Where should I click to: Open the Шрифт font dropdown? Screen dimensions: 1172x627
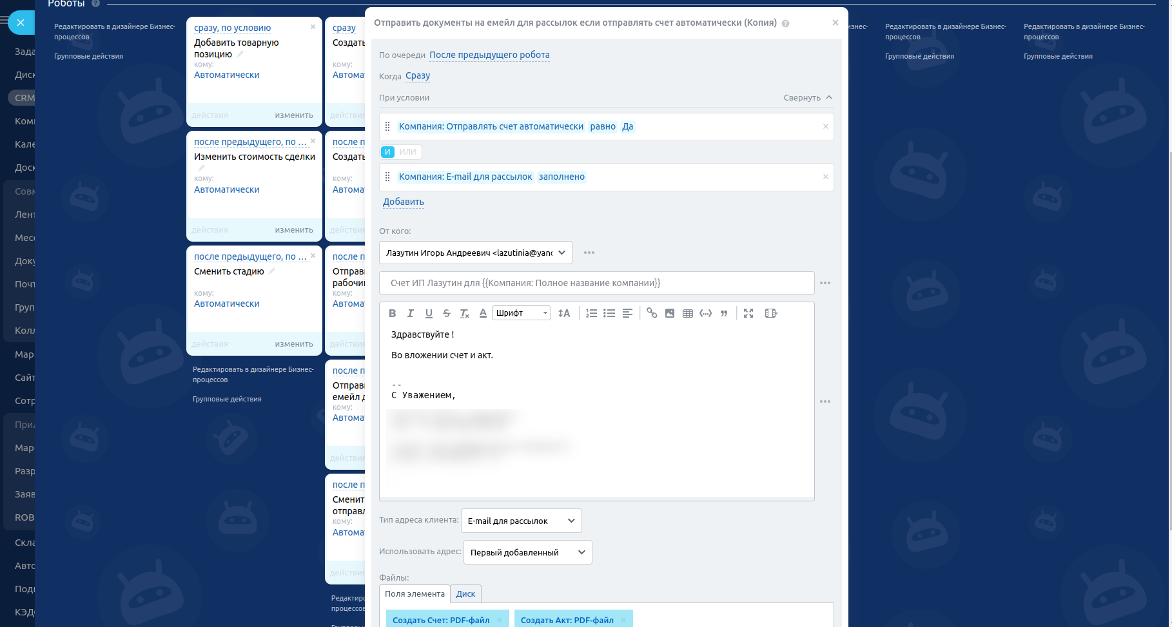click(522, 313)
